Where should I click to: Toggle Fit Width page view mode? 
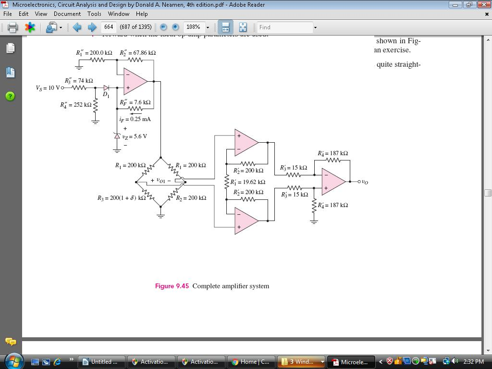point(227,27)
